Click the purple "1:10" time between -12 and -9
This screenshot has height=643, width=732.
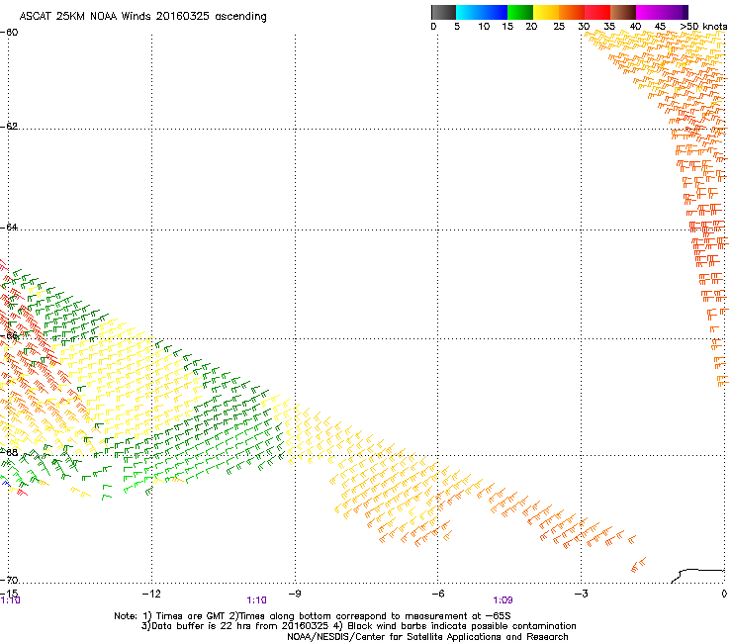pyautogui.click(x=257, y=600)
